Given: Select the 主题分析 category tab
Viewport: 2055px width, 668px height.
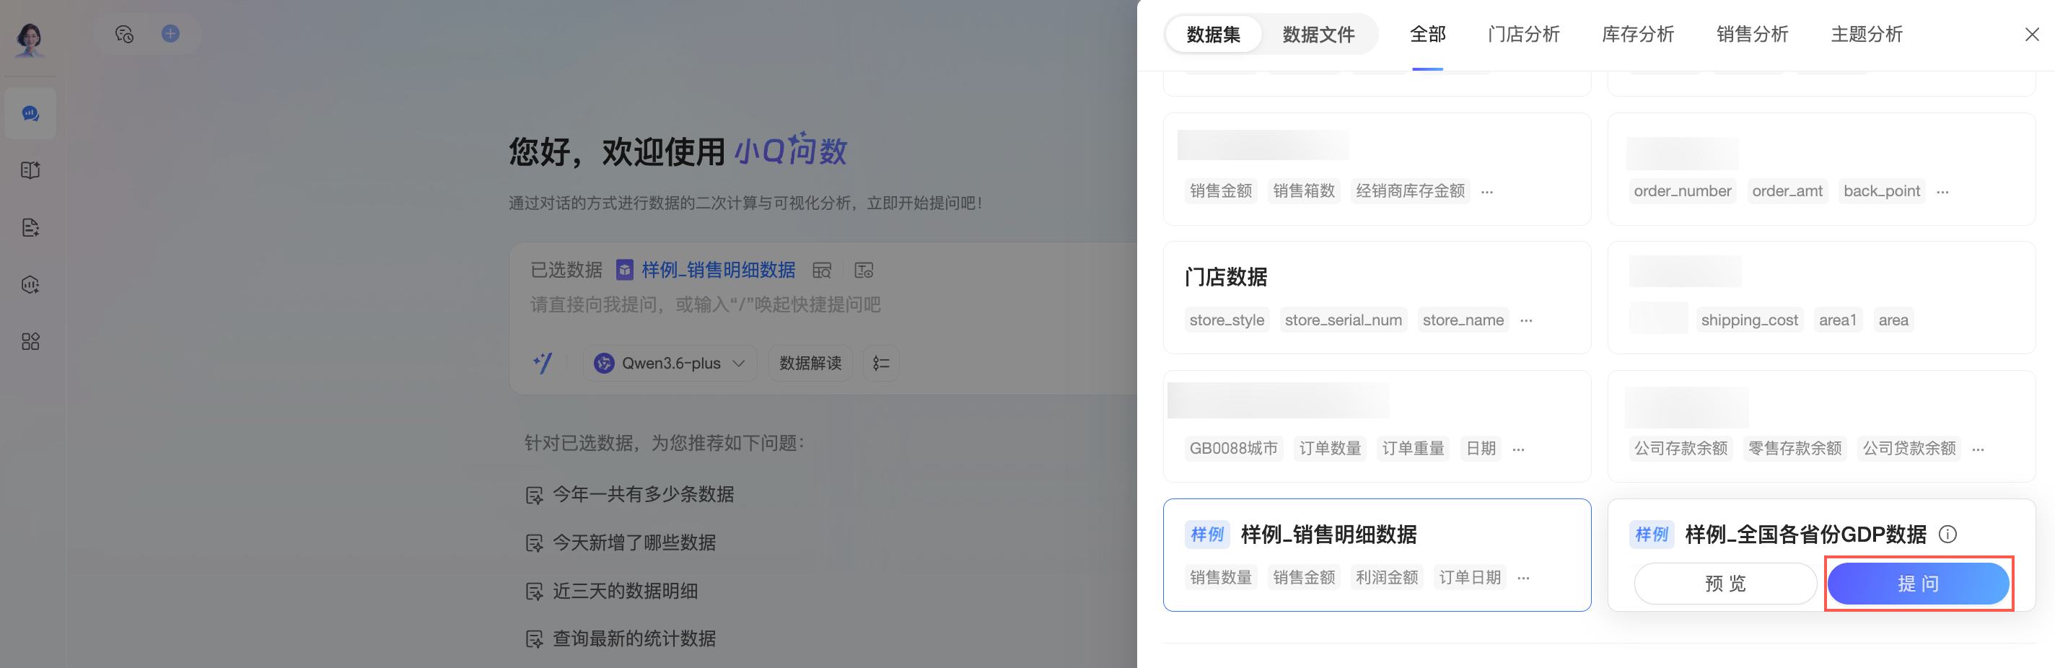Looking at the screenshot, I should pos(1866,35).
